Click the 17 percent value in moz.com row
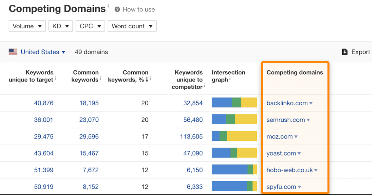 click(x=145, y=137)
